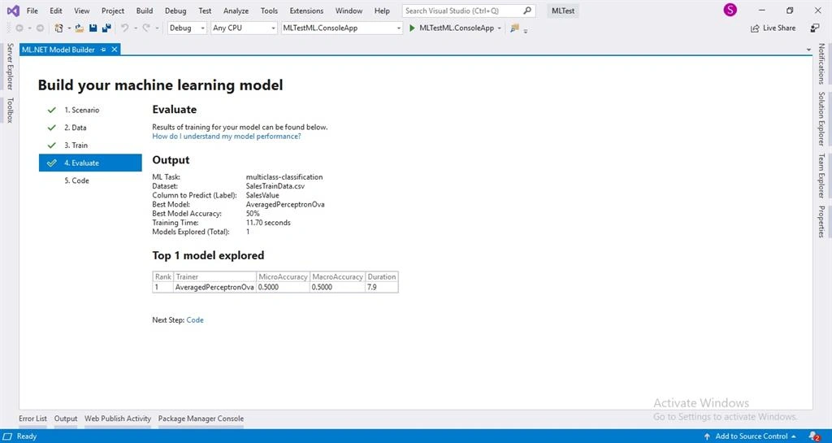Open the Start button's dropdown arrow
Viewport: 832px width, 443px height.
click(x=500, y=28)
